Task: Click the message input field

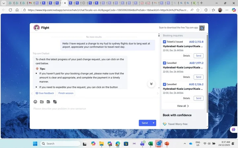Action: tap(93, 109)
